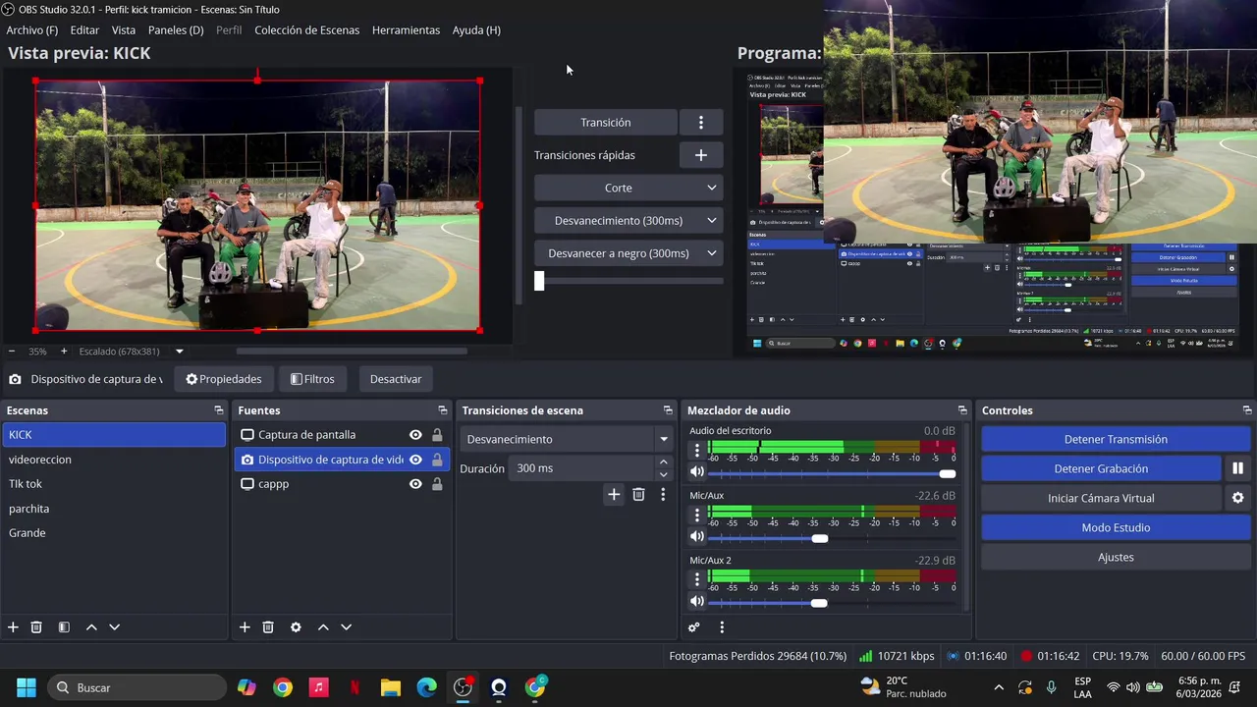
Task: Mute Audio del escritorio speaker icon
Action: (x=697, y=472)
